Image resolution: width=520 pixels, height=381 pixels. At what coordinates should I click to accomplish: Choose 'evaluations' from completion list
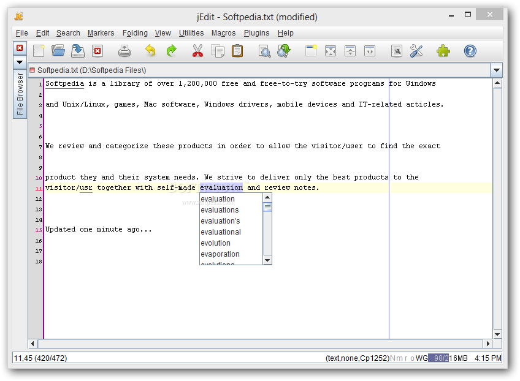coord(231,209)
